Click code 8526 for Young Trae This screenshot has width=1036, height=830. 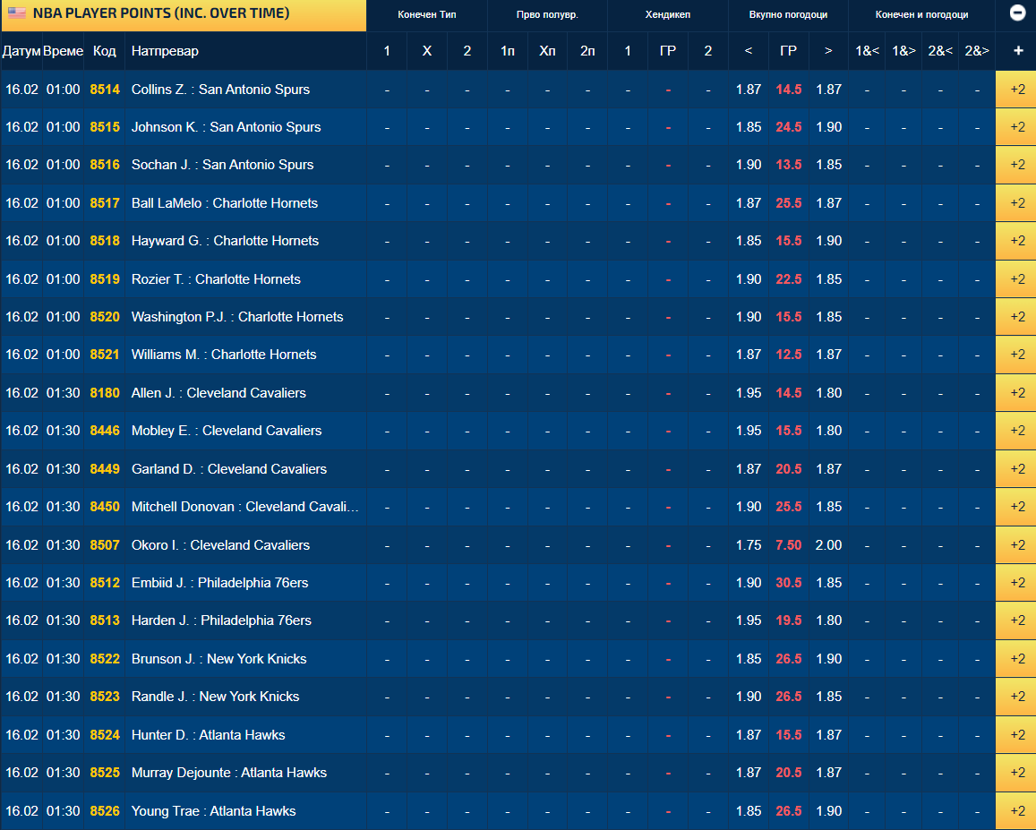(105, 811)
